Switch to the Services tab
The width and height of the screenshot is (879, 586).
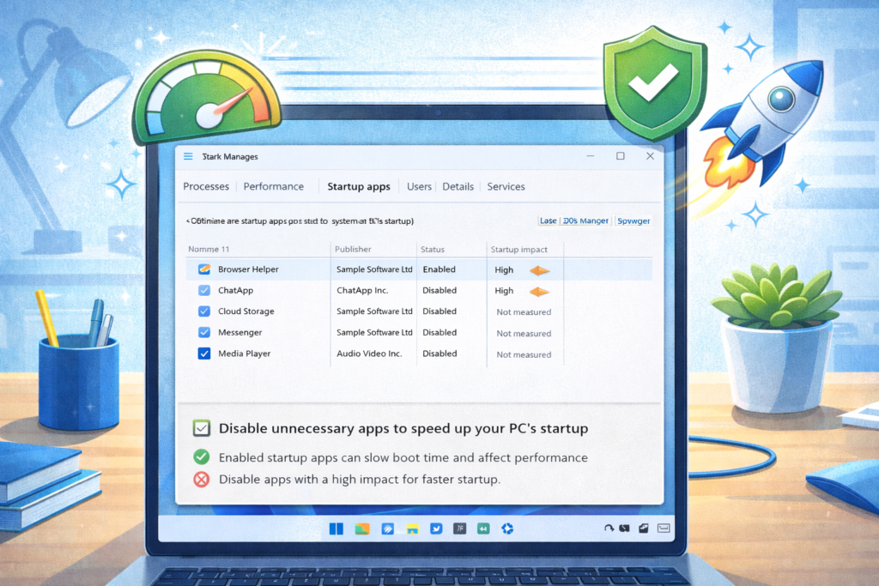tap(506, 186)
